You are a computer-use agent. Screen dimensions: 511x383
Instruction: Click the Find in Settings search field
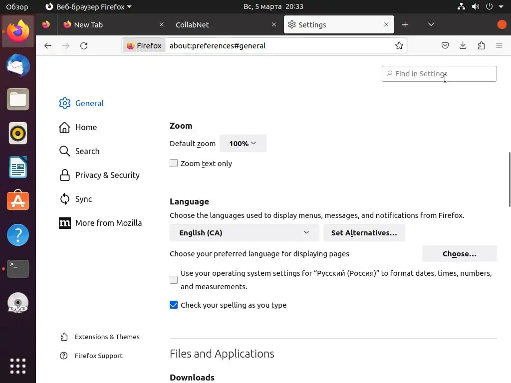(439, 74)
